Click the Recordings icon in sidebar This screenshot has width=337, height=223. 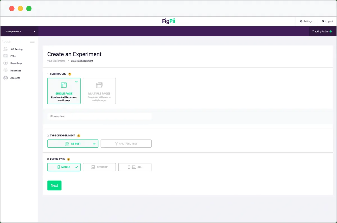[5, 63]
